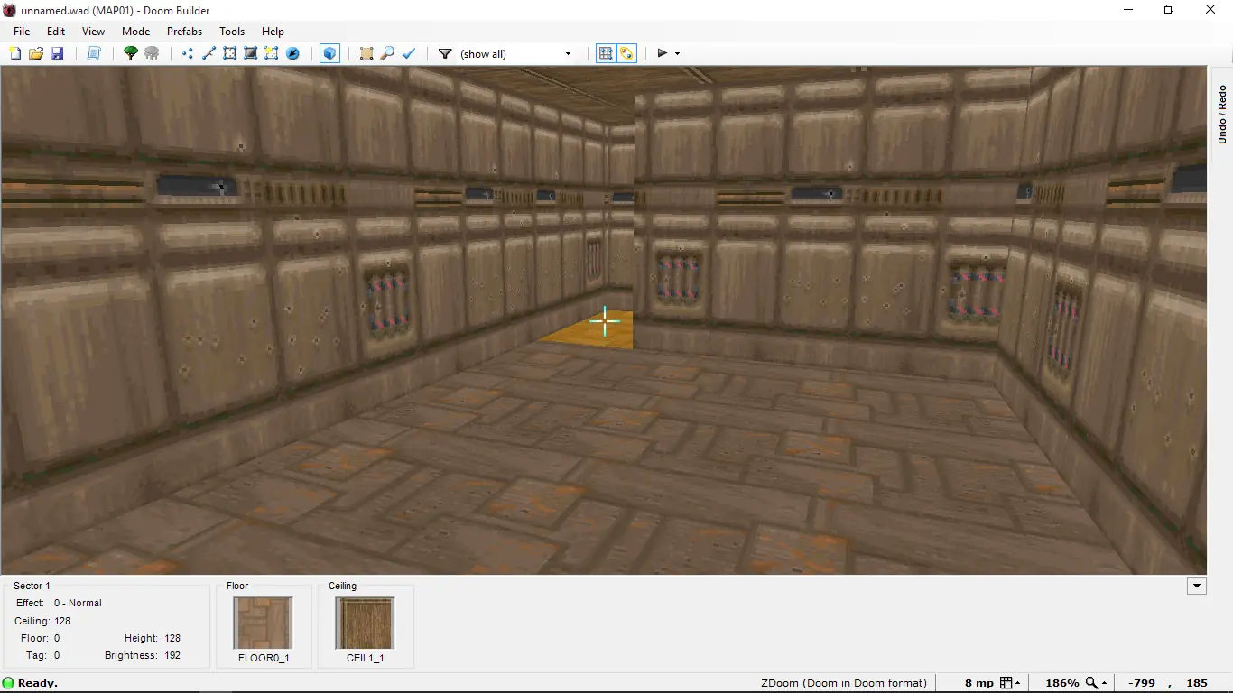
Task: Click the Doom Builder application icon
Action: tap(10, 10)
